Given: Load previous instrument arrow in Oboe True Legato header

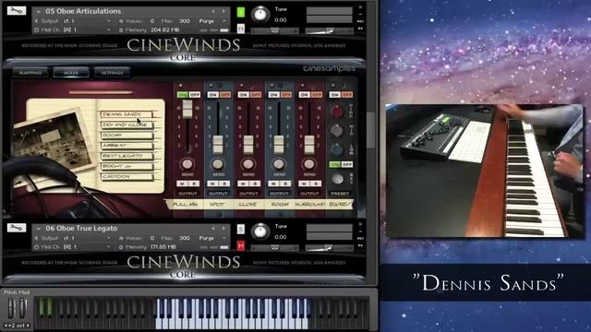Looking at the screenshot, I should coord(213,229).
